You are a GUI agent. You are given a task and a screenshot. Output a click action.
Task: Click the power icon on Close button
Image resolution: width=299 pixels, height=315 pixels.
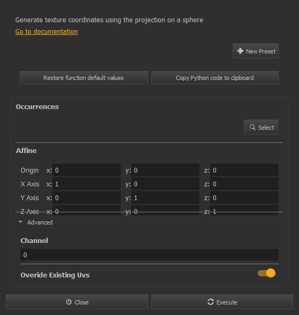pos(69,302)
